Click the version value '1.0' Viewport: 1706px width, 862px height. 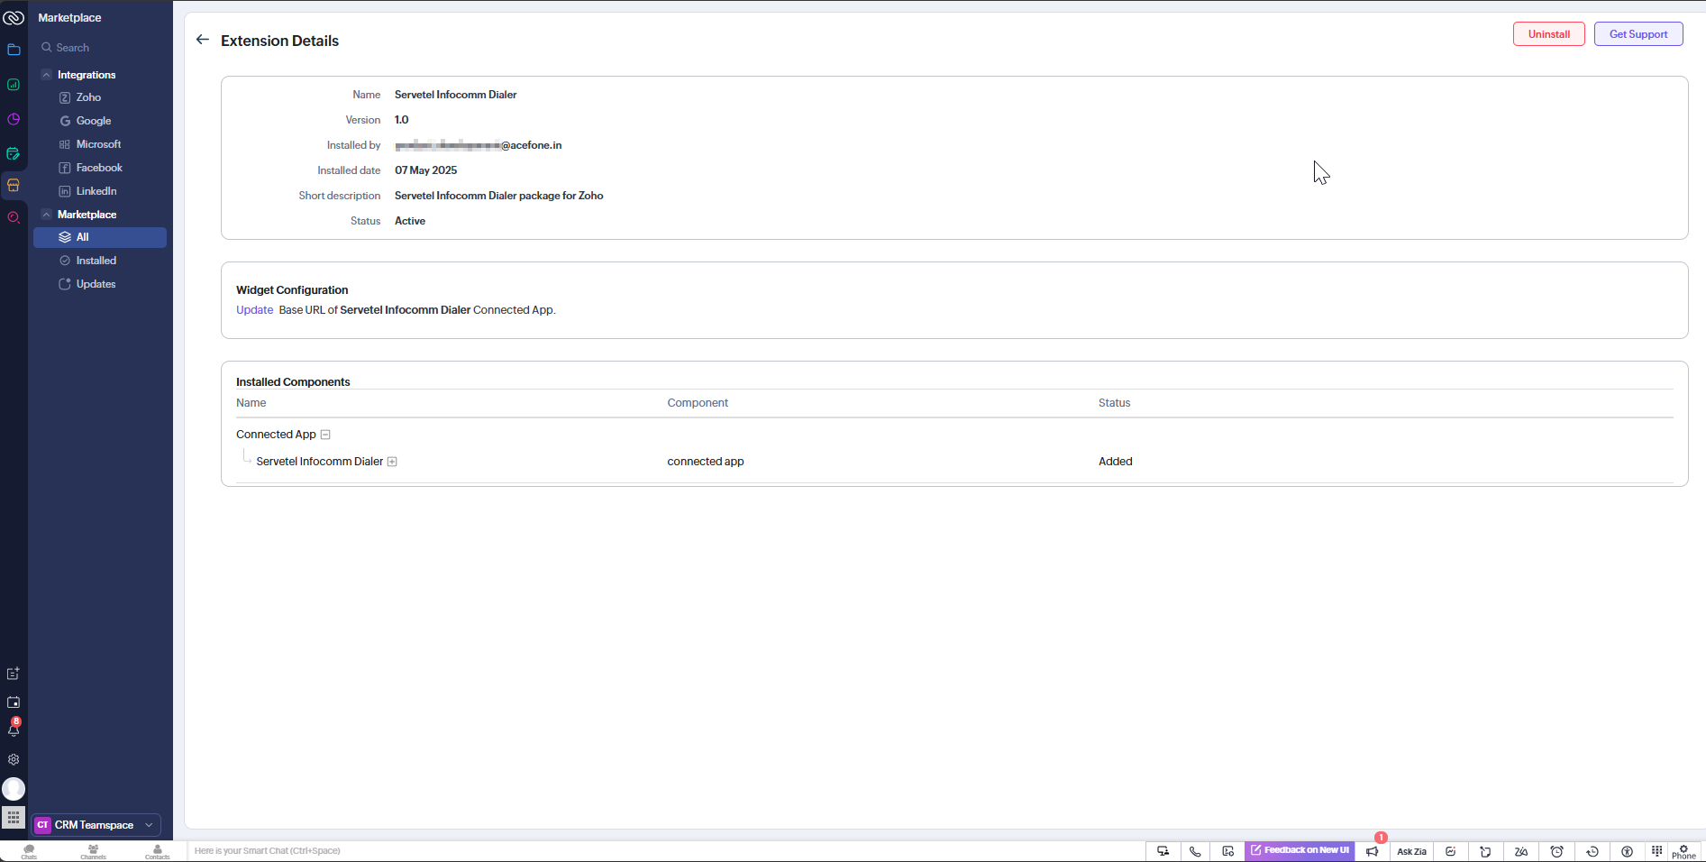[x=402, y=120]
